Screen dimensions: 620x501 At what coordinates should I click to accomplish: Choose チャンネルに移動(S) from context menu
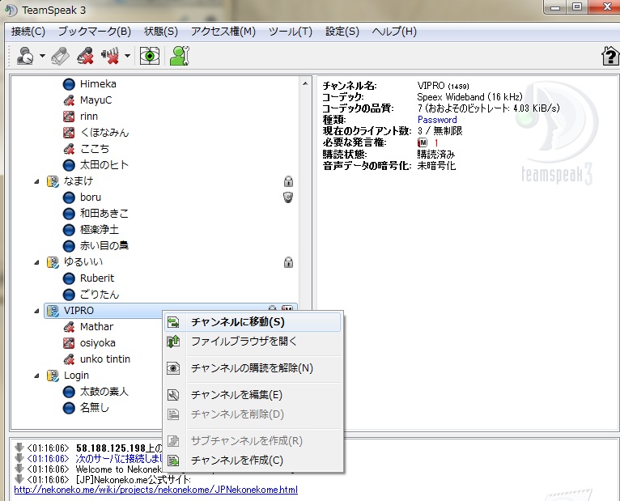pyautogui.click(x=237, y=321)
